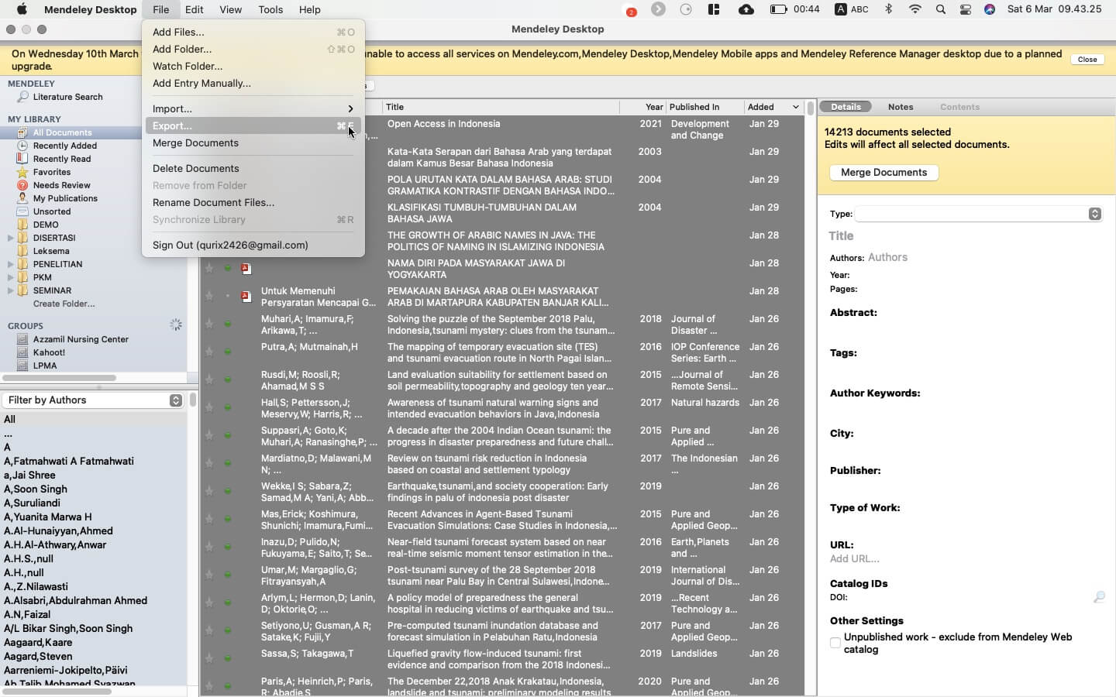Viewport: 1116px width, 697px height.
Task: Toggle the read status dot for the Muhari tsunami paper
Action: coord(227,324)
